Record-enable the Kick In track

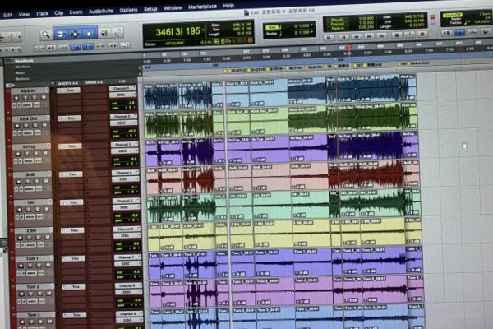(x=16, y=98)
